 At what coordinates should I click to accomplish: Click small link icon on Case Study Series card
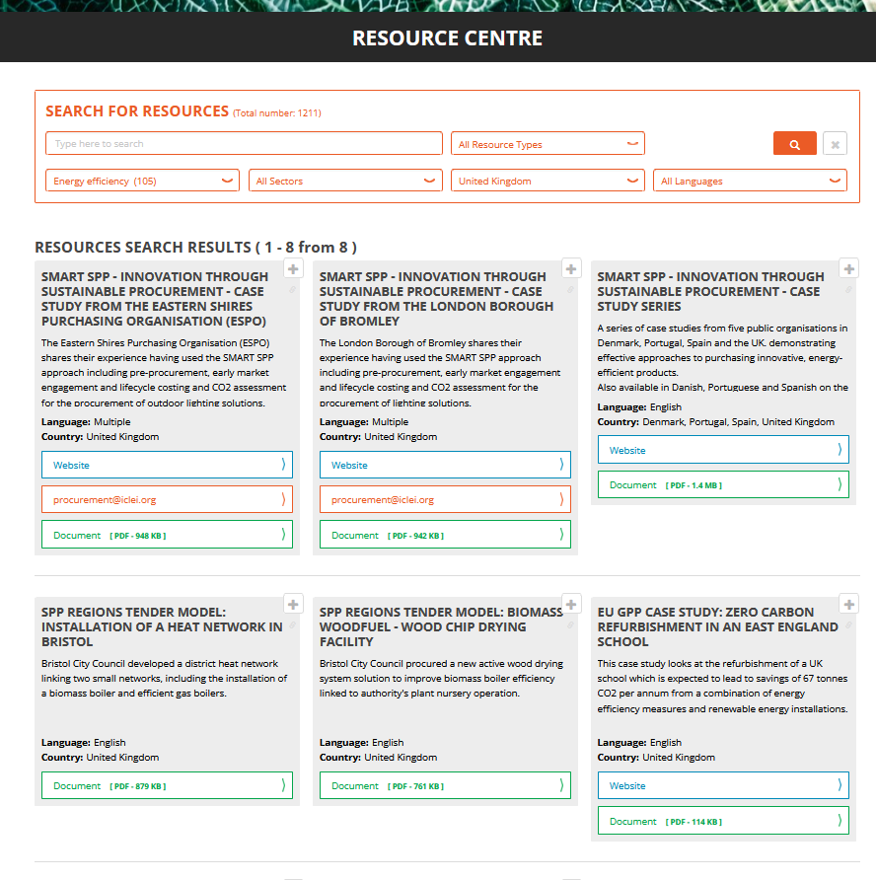(x=848, y=290)
